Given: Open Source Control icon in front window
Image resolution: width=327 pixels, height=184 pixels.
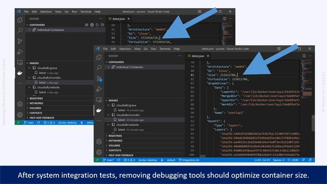Looking at the screenshot, I should pyautogui.click(x=99, y=79).
